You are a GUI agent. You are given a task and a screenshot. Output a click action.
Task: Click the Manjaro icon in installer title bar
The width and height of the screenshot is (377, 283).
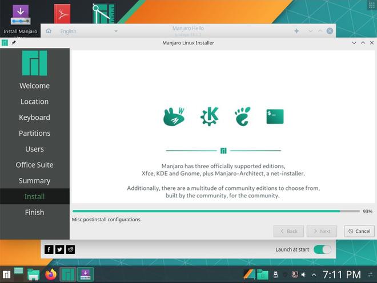click(x=5, y=43)
